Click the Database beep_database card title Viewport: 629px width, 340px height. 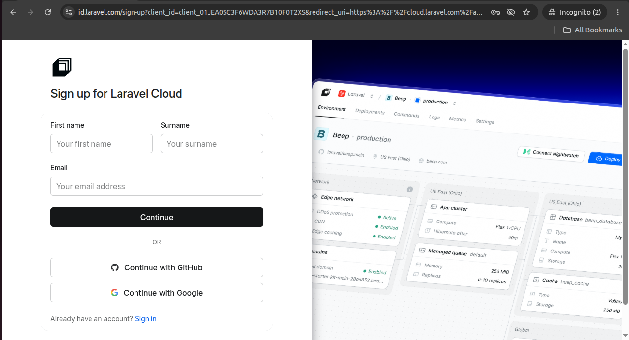tap(590, 220)
